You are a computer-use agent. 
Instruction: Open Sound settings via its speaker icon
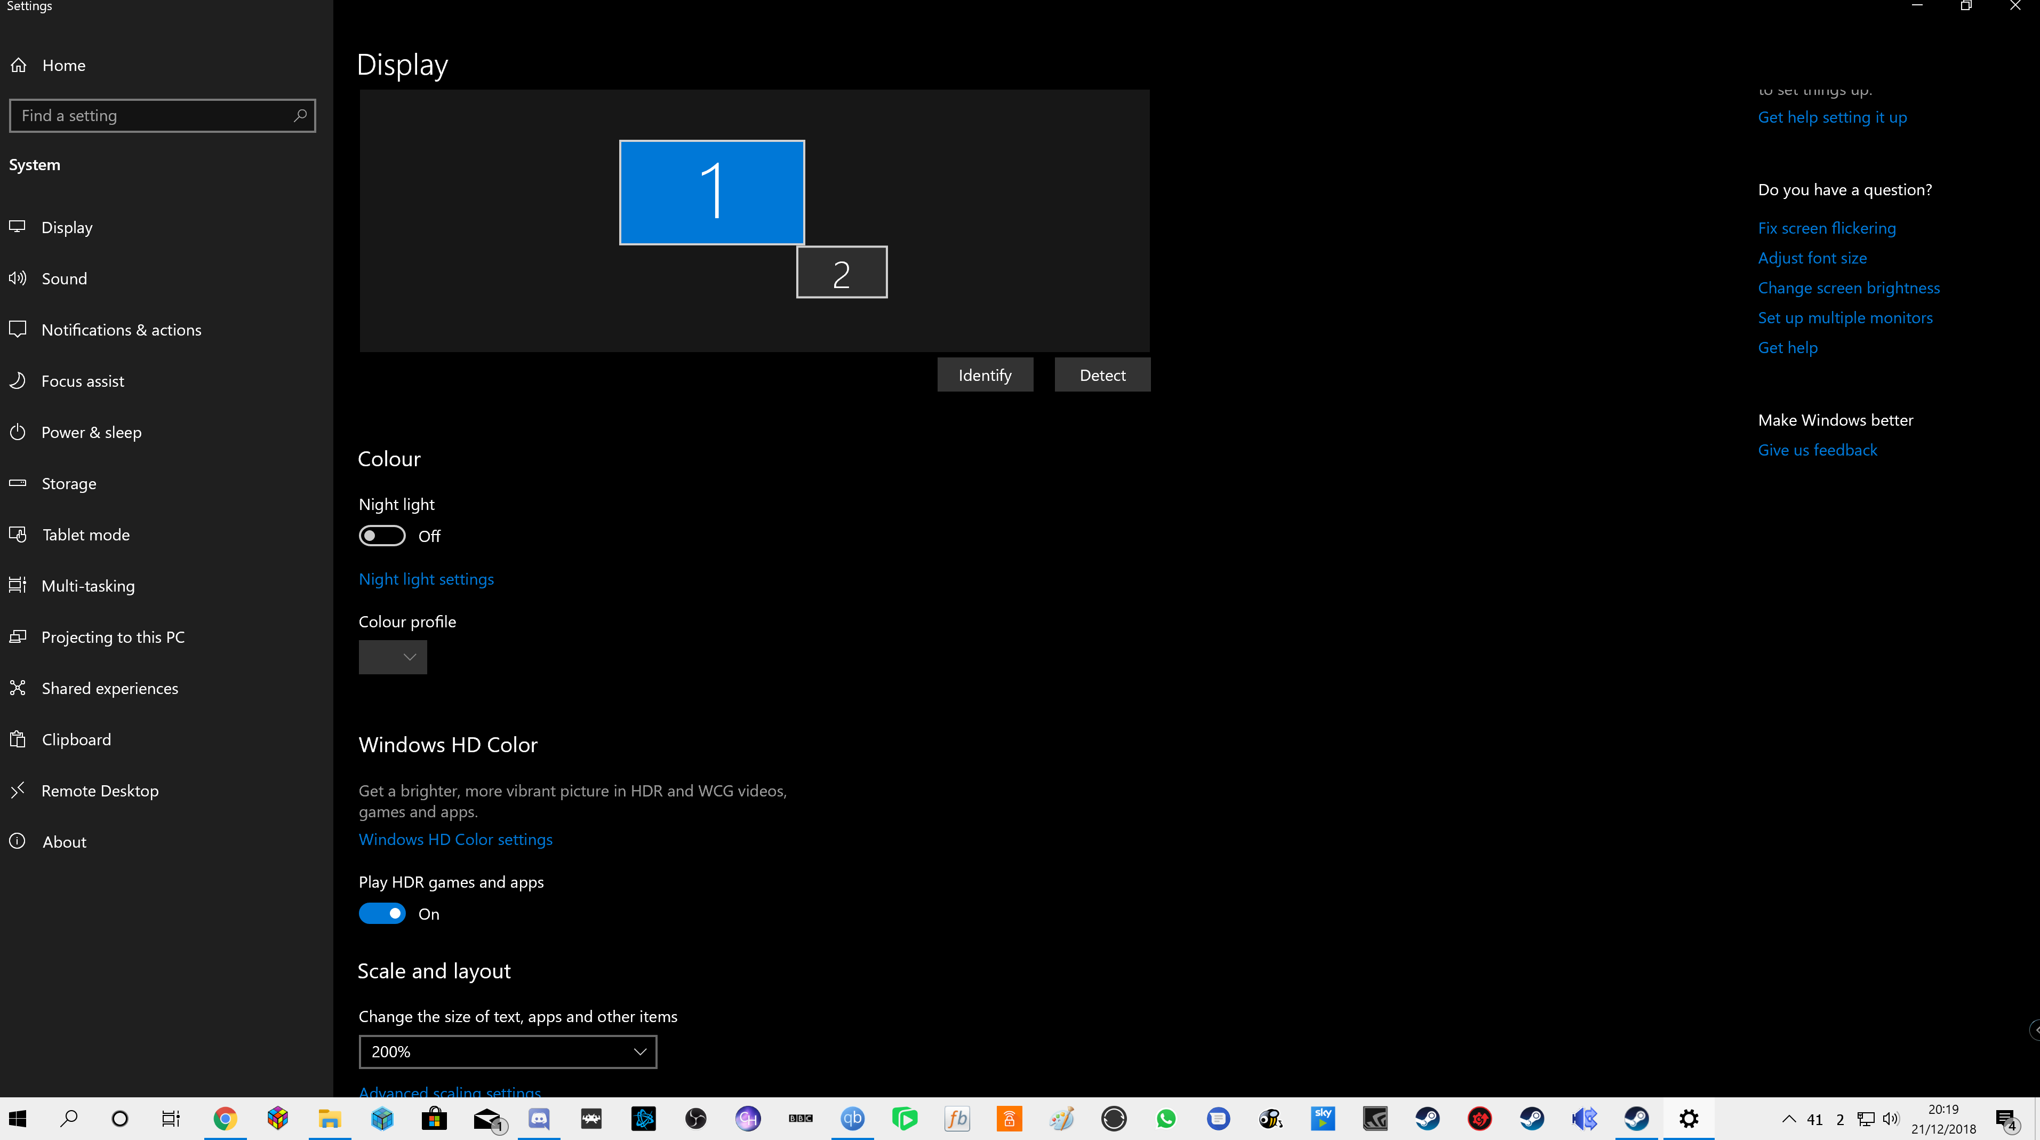click(18, 278)
